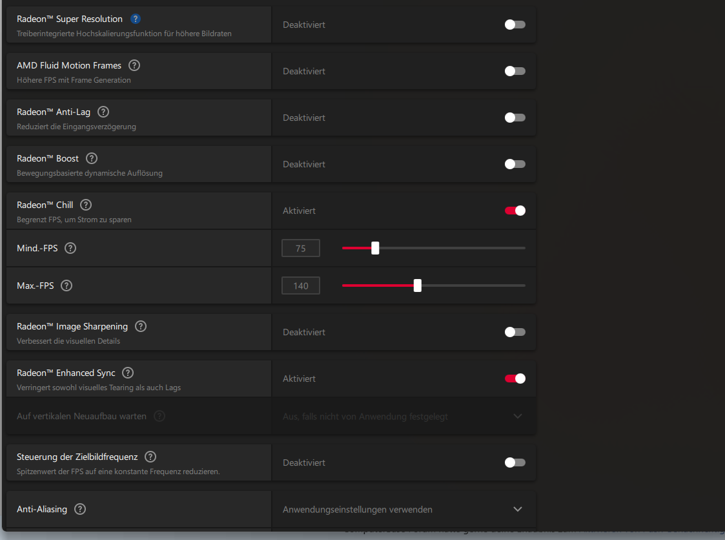This screenshot has height=540, width=725.
Task: Click 'Verbessert die visuellen Details' description
Action: click(68, 341)
